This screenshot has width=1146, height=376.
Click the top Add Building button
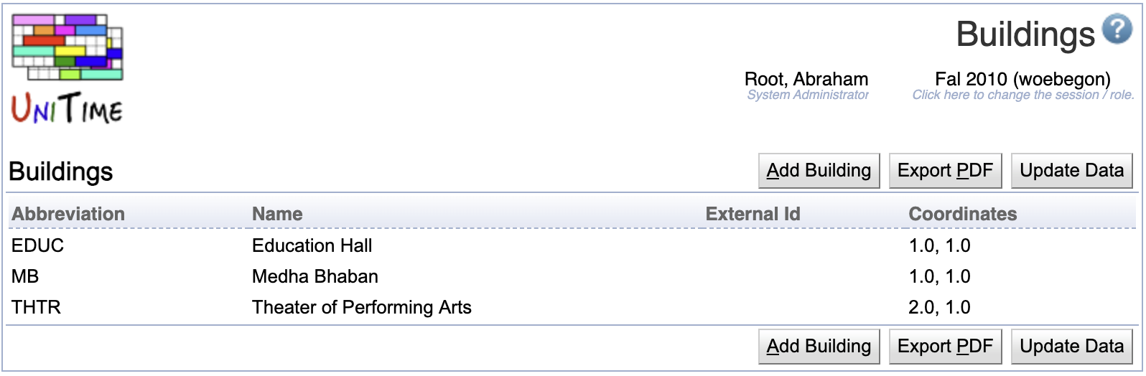[x=819, y=171]
